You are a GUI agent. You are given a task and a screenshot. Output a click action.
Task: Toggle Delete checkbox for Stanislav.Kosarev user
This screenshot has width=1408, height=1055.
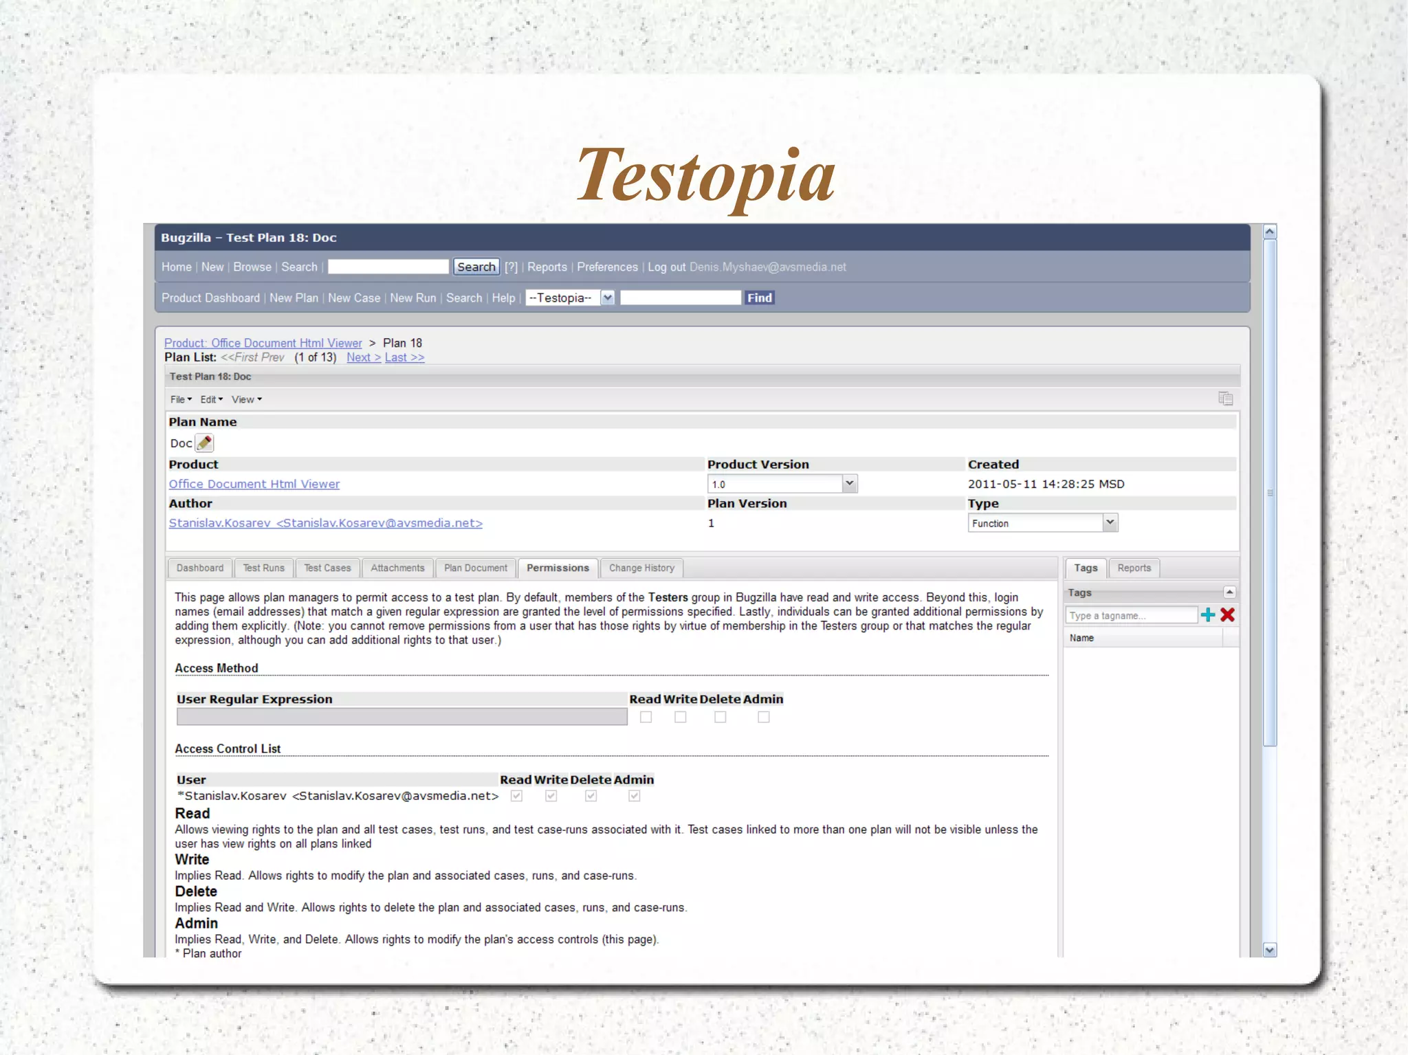point(591,796)
